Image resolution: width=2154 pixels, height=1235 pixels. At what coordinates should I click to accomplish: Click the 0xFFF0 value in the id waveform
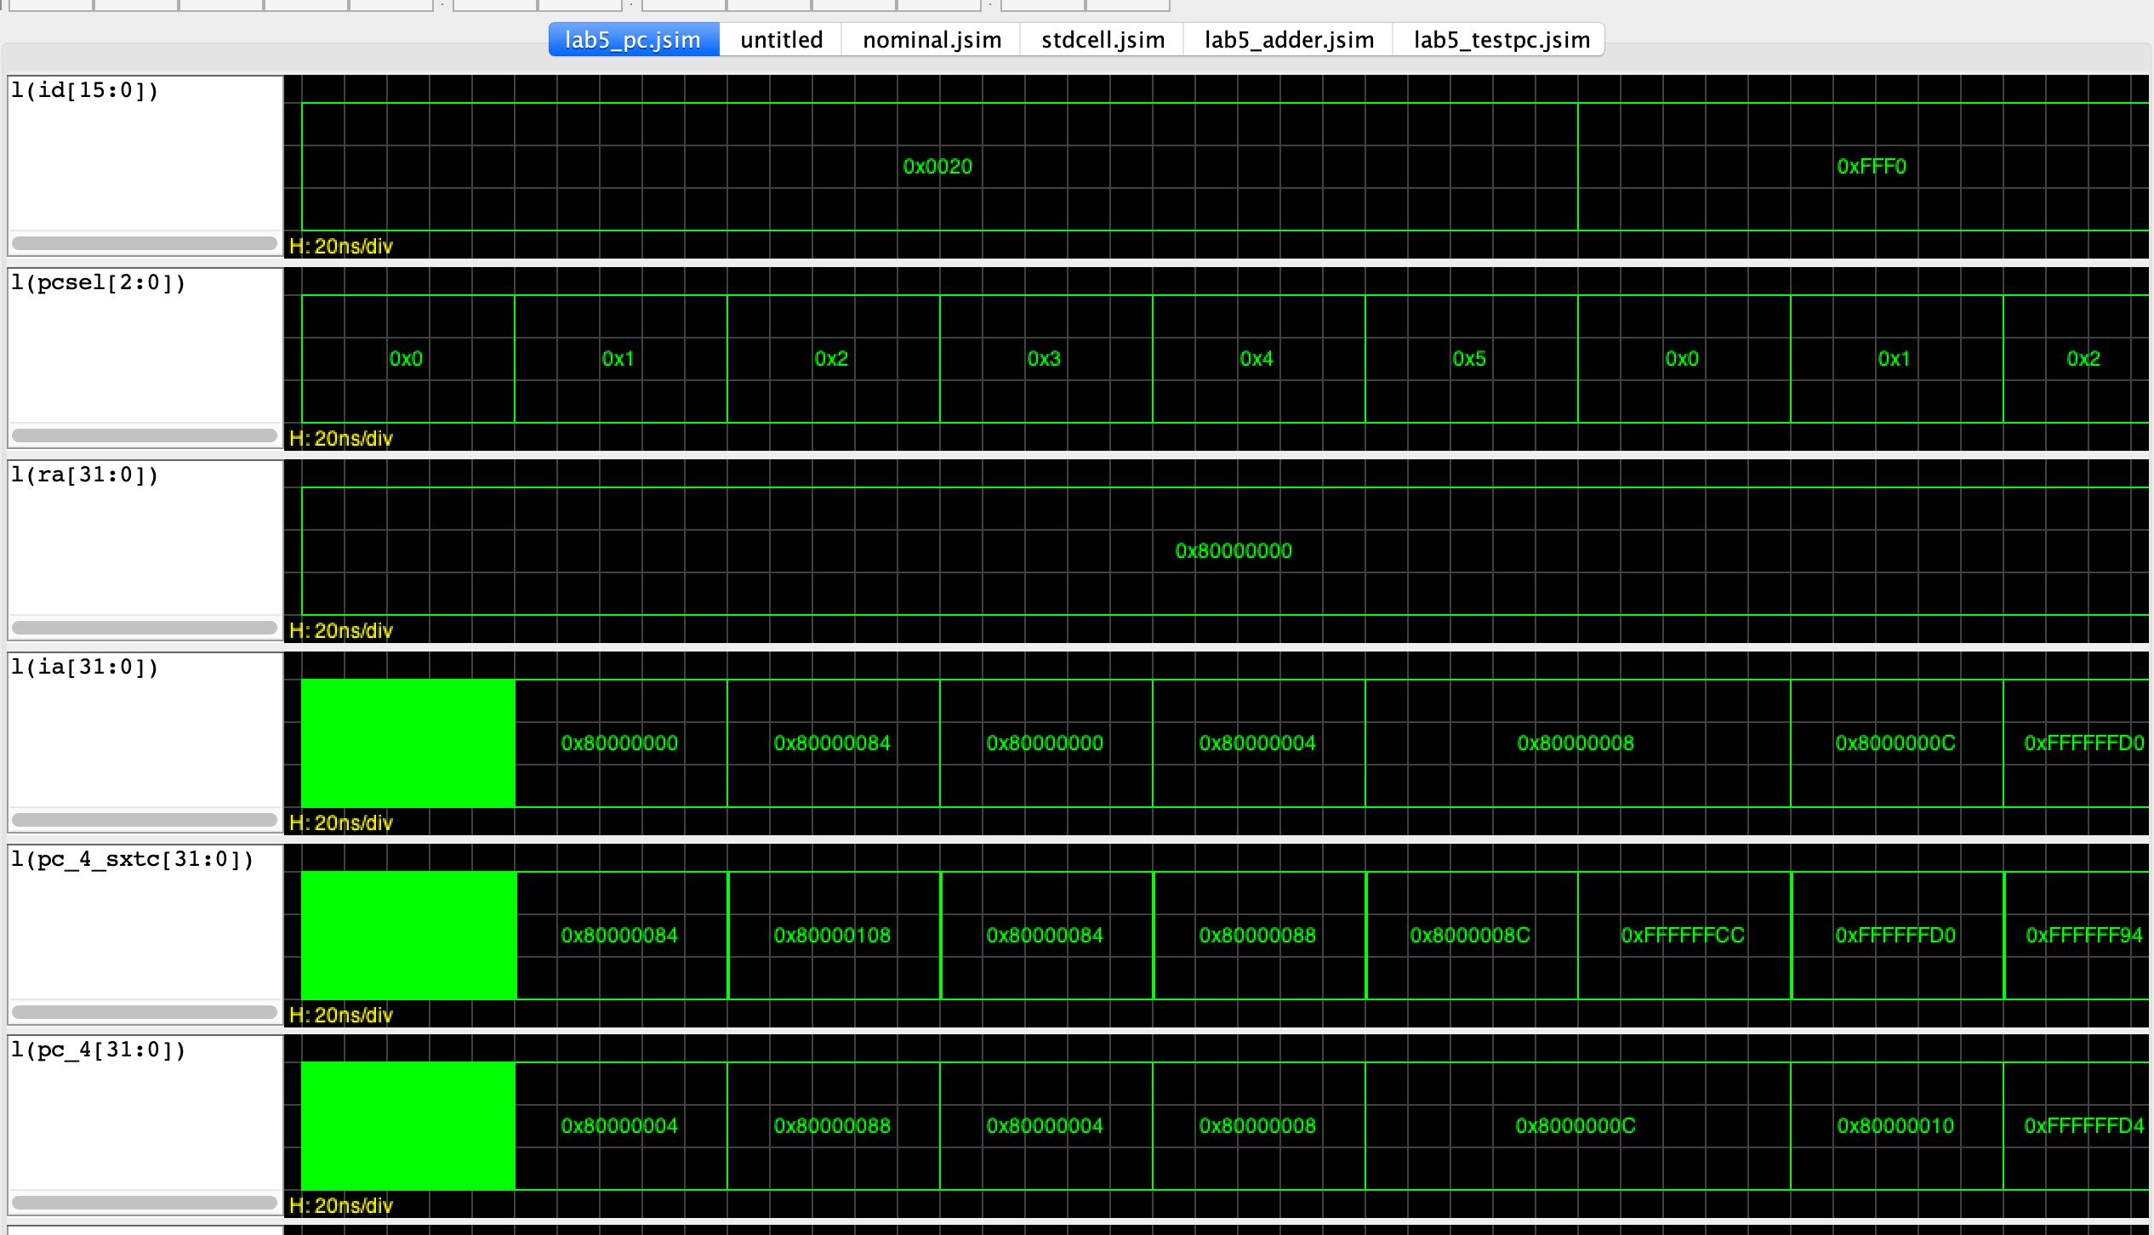[x=1872, y=167]
